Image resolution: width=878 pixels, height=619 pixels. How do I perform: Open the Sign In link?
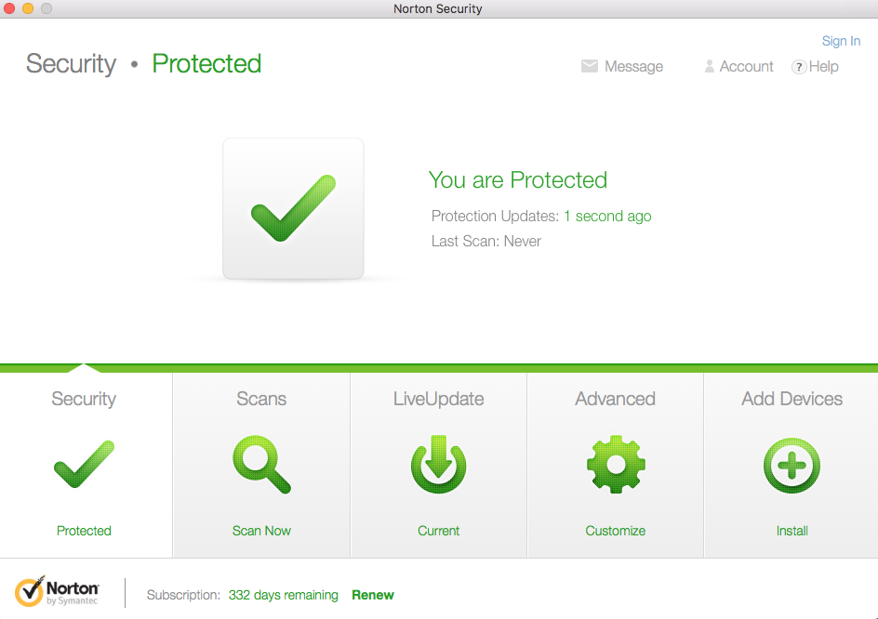pos(841,41)
